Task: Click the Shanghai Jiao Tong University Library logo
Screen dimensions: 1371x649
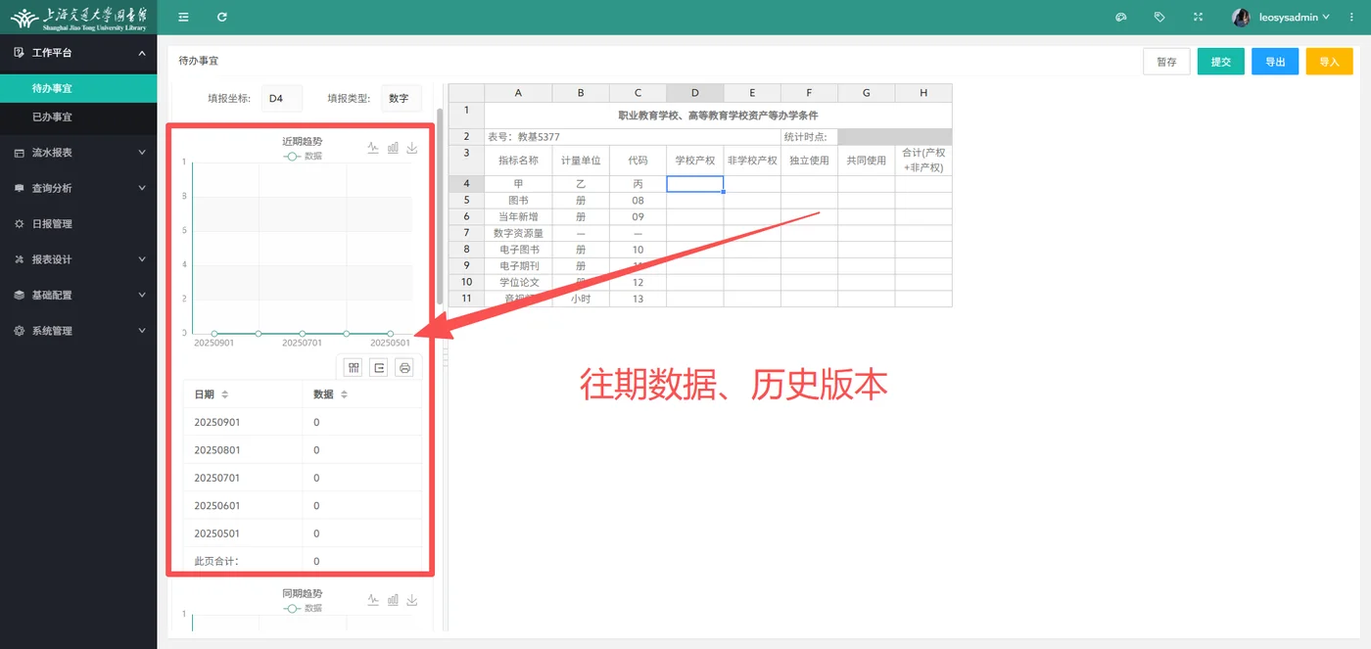Action: coord(78,17)
